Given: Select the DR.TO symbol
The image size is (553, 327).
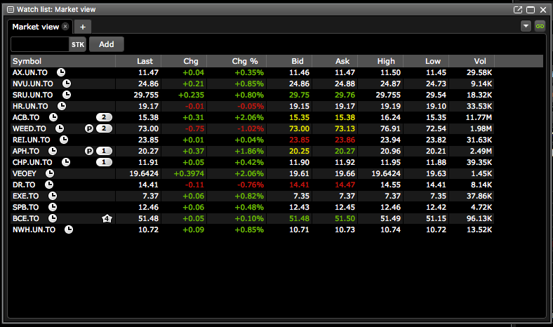Looking at the screenshot, I should coord(24,185).
